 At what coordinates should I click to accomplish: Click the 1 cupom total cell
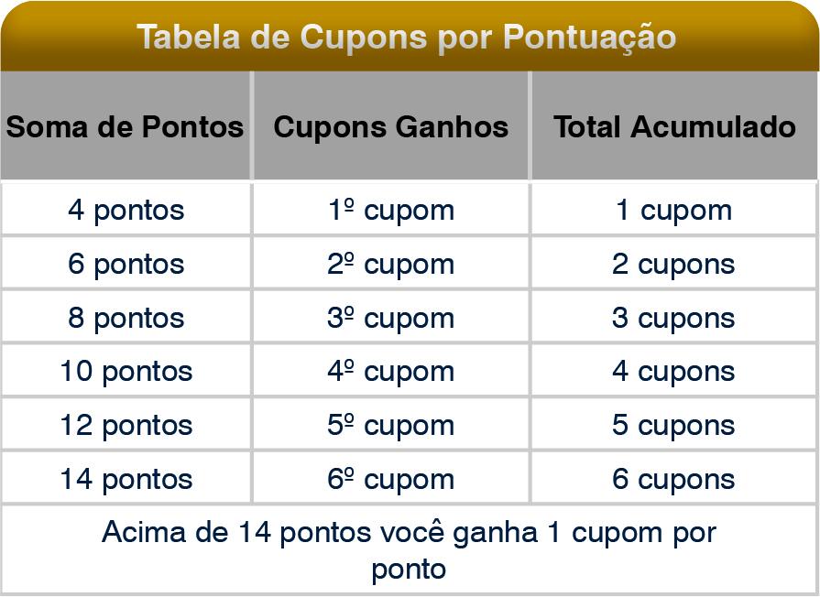(674, 210)
